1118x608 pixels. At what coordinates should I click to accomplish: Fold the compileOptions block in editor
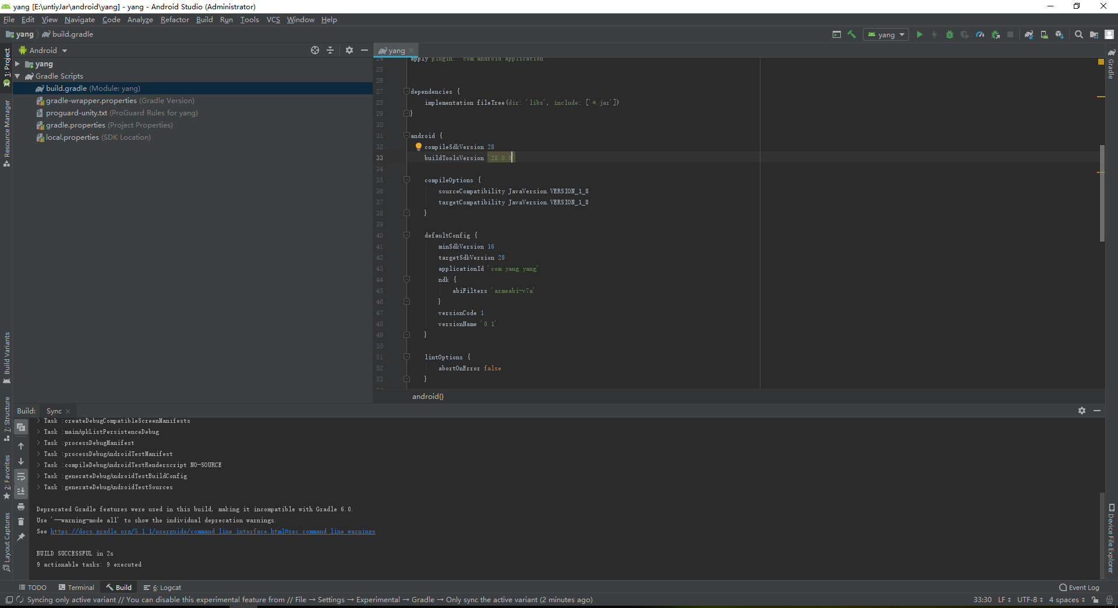[x=406, y=180]
